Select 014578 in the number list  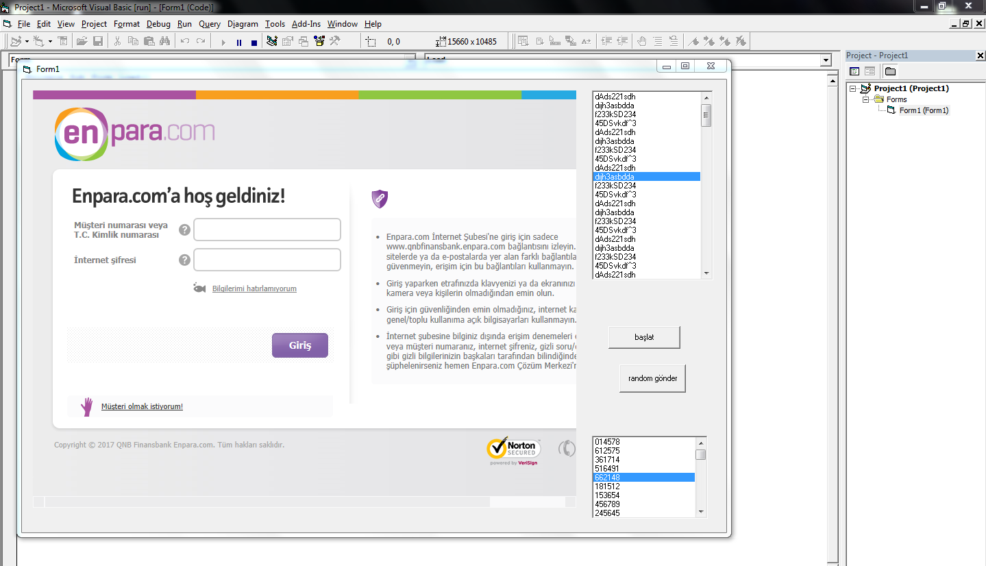coord(644,442)
